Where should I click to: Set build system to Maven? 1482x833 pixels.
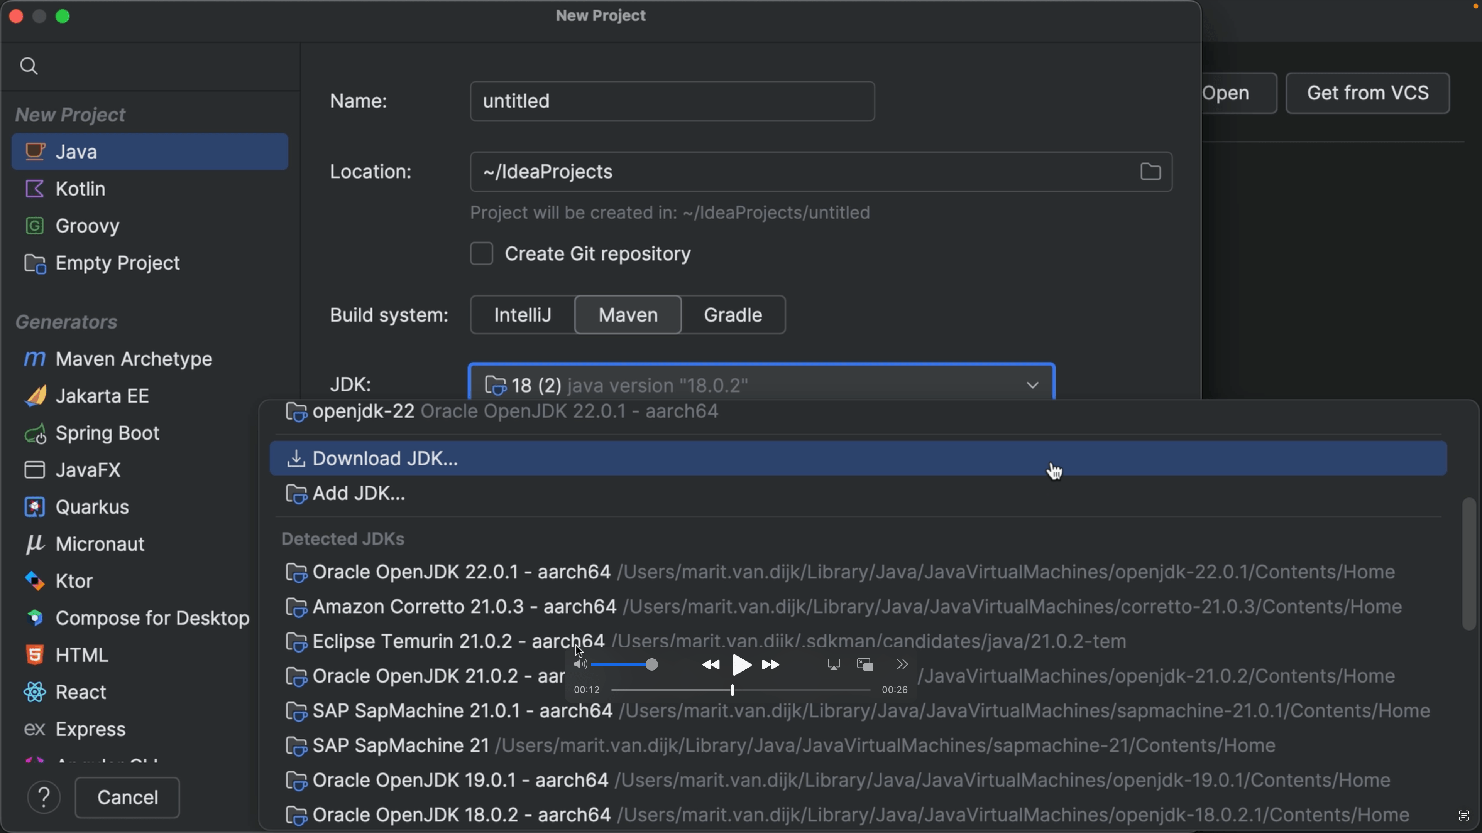point(628,315)
